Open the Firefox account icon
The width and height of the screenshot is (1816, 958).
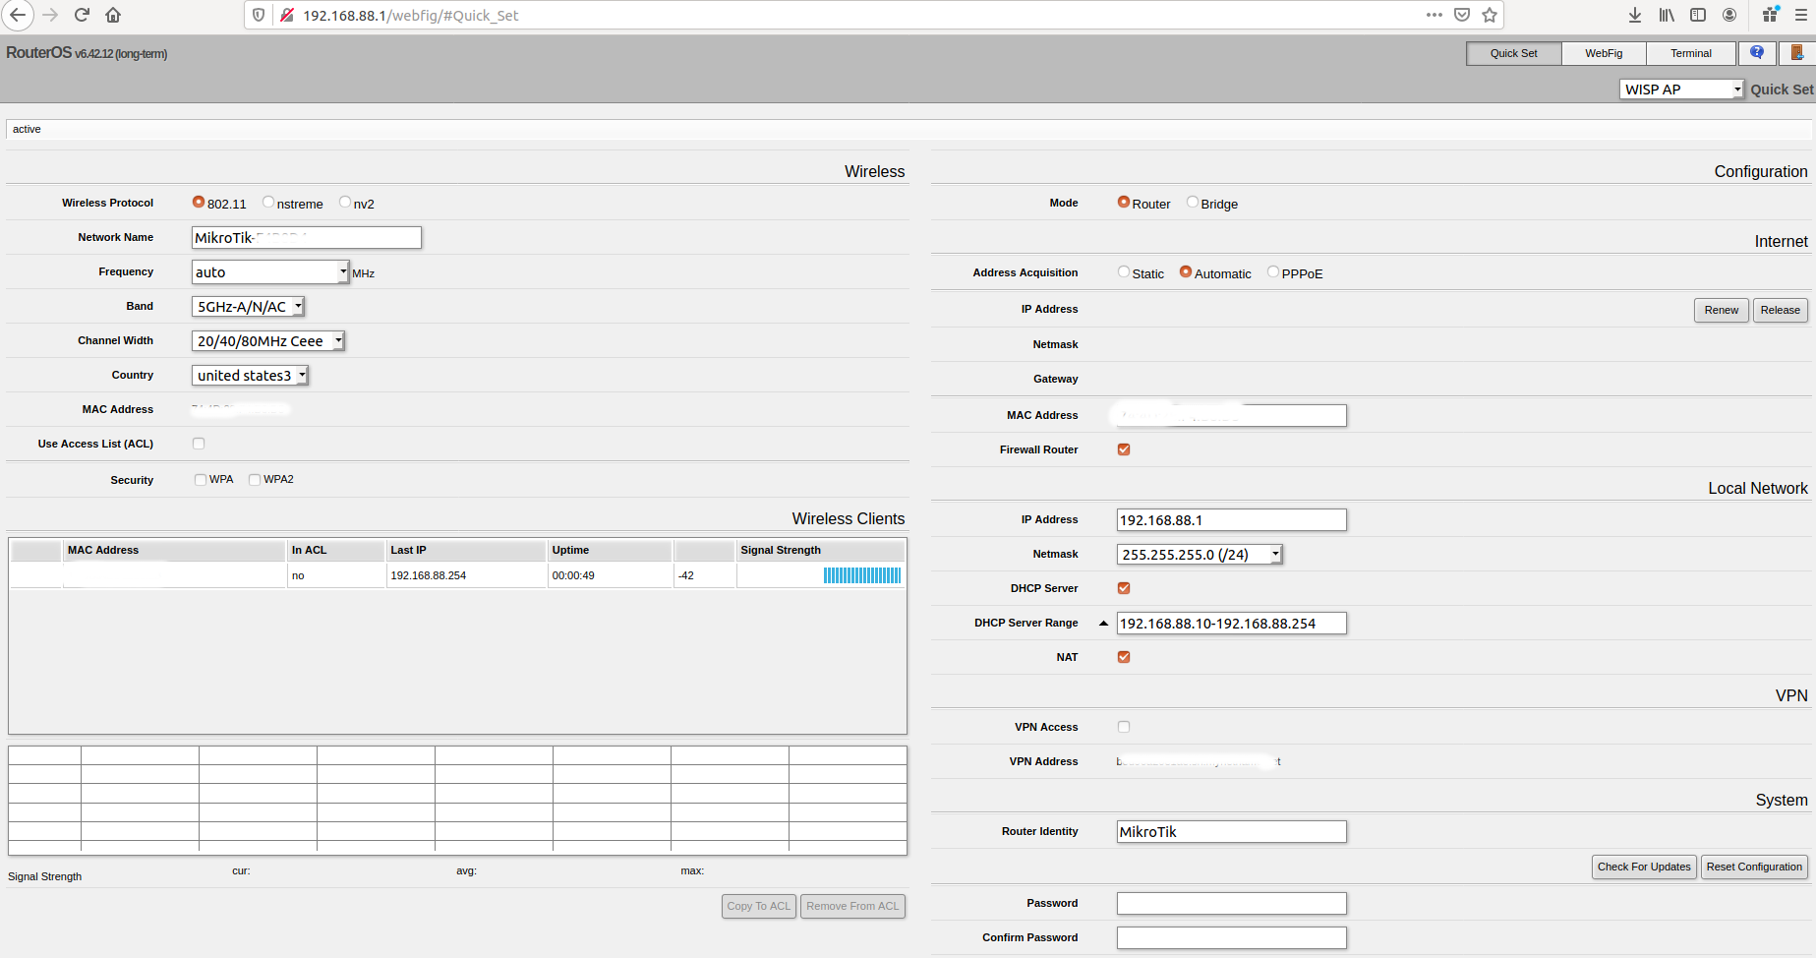coord(1729,15)
